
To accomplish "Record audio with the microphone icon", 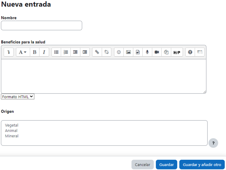I will pos(147,52).
